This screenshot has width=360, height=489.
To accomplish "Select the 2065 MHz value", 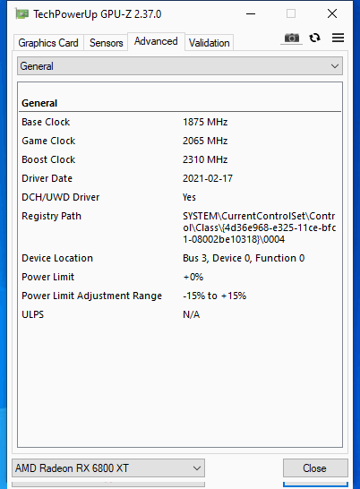I will pos(205,141).
